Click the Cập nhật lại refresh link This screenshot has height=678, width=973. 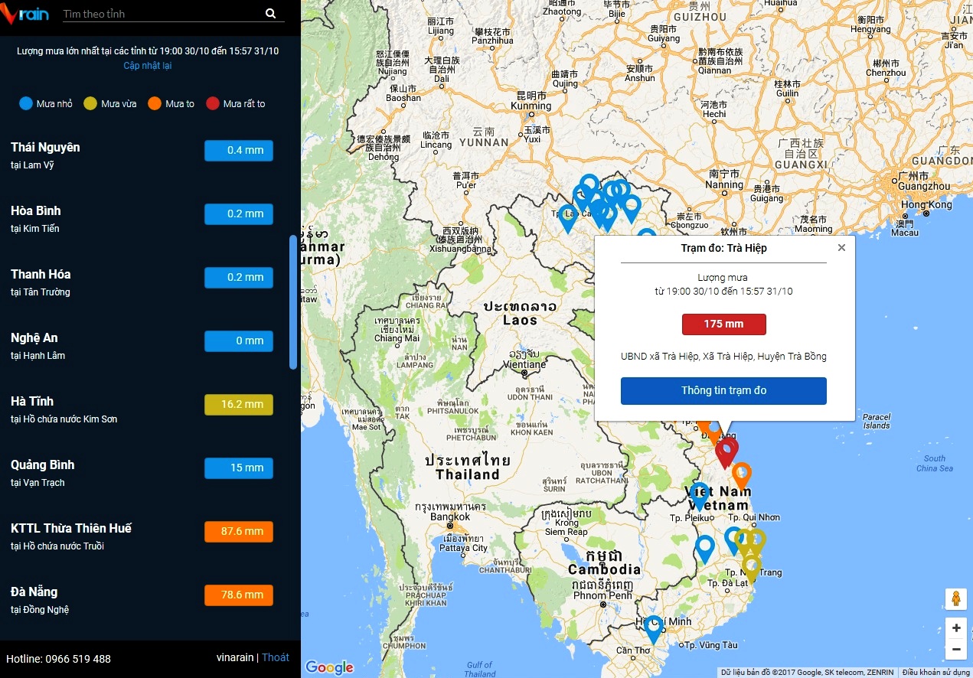click(x=148, y=66)
